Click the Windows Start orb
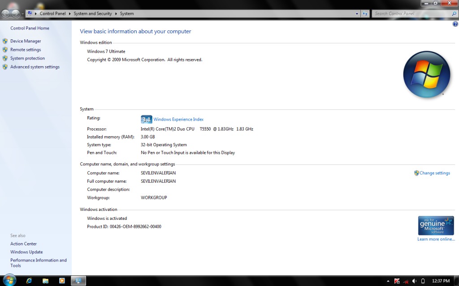 (9, 281)
